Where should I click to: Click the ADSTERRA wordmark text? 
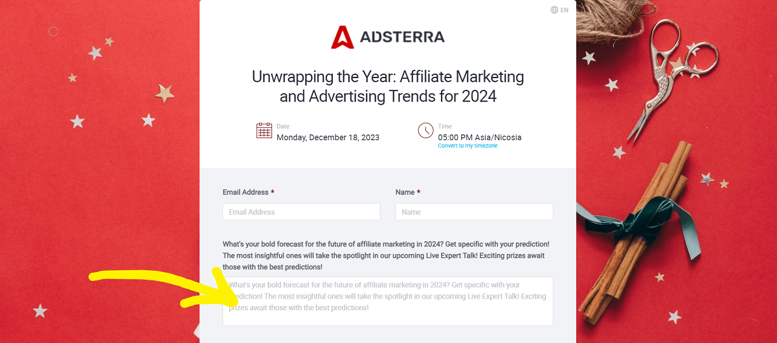point(402,37)
